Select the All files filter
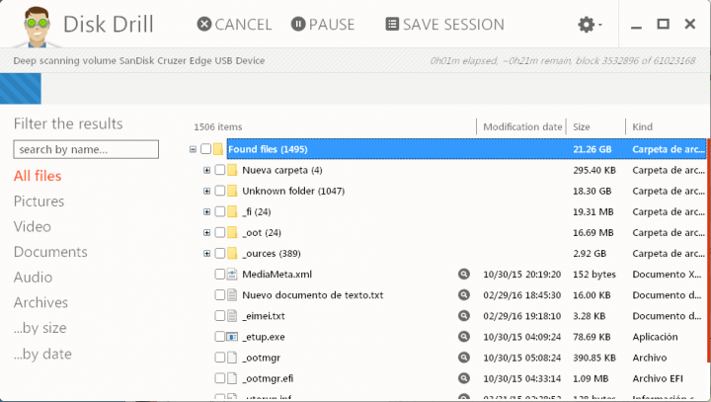This screenshot has width=711, height=402. pos(38,176)
